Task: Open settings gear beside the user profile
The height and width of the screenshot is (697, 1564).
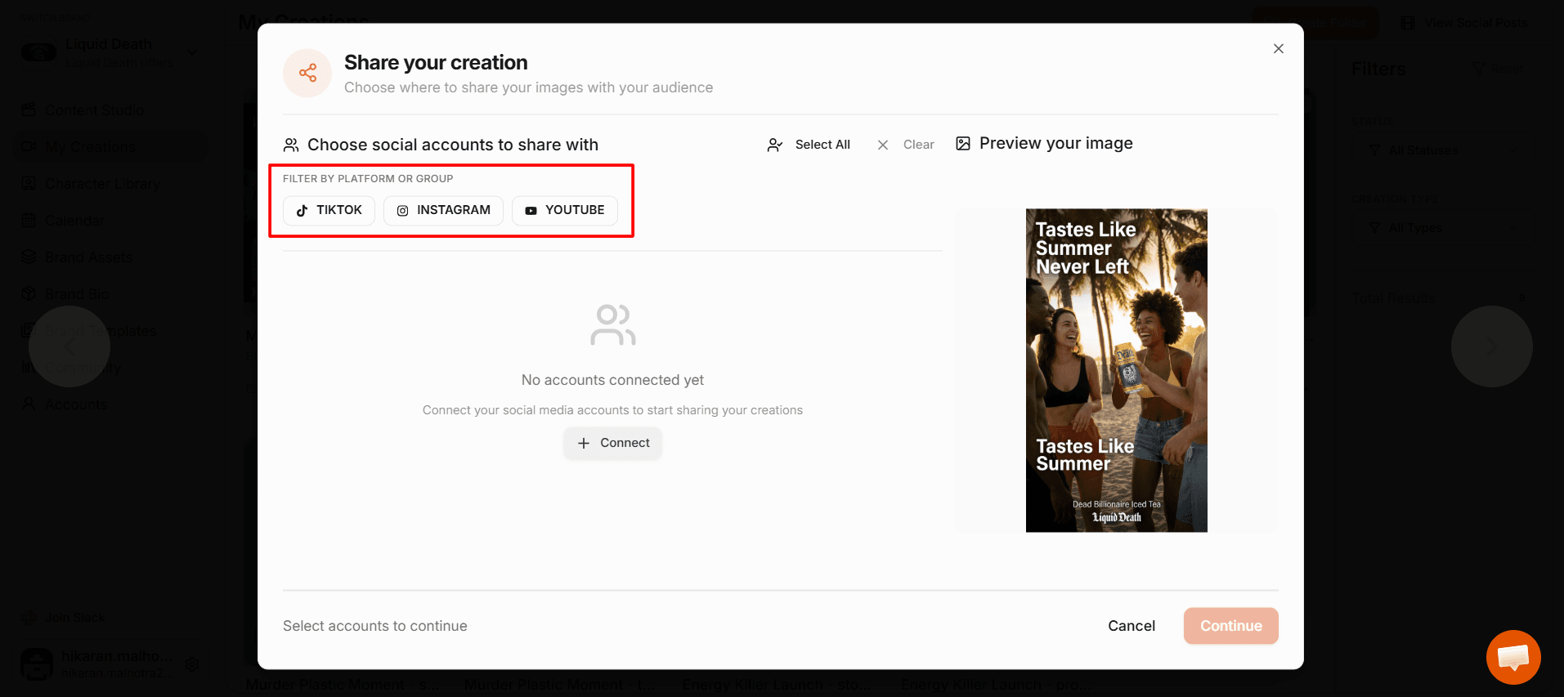Action: [x=192, y=664]
